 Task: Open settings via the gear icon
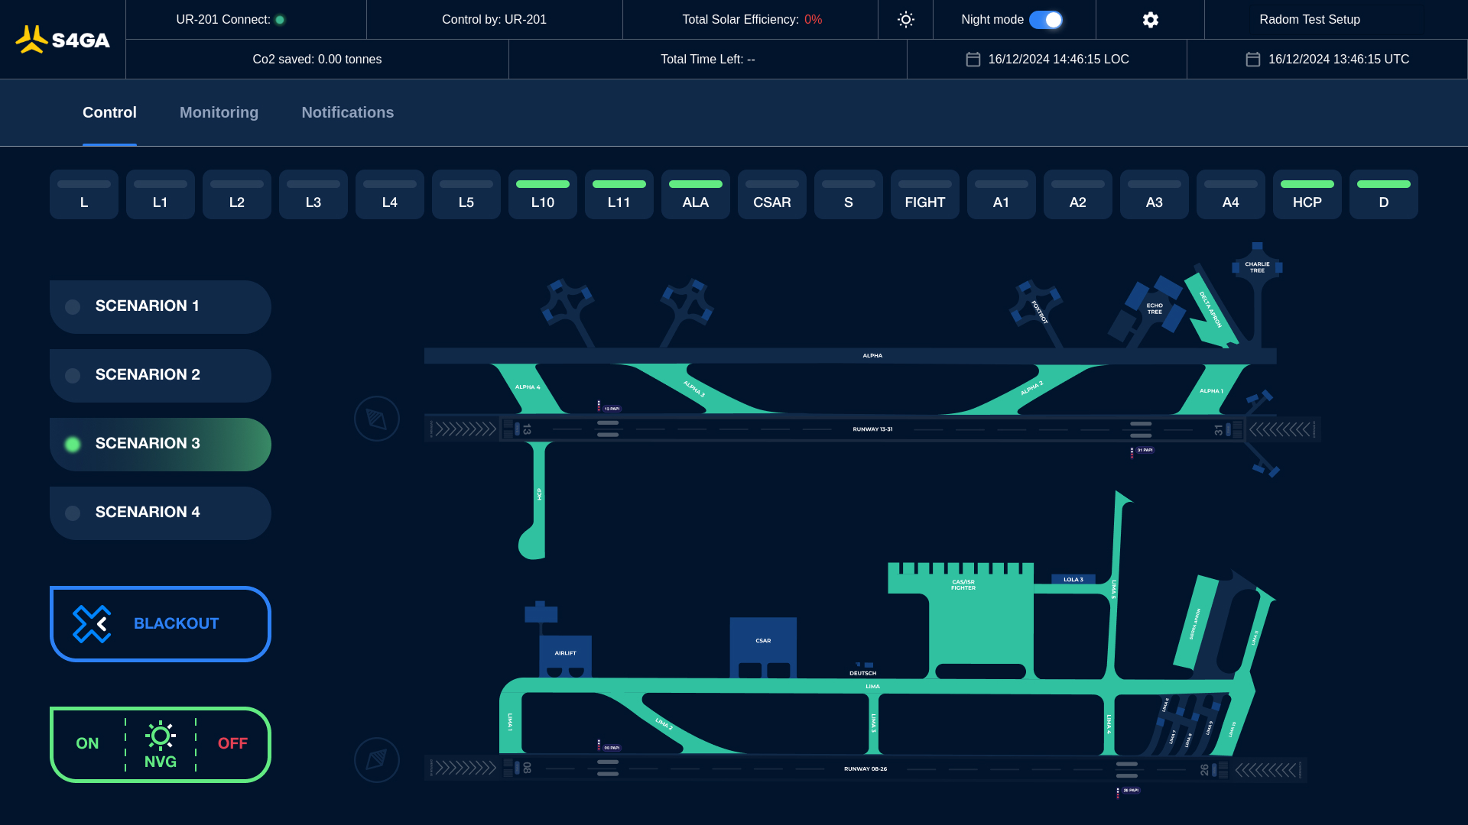1151,20
